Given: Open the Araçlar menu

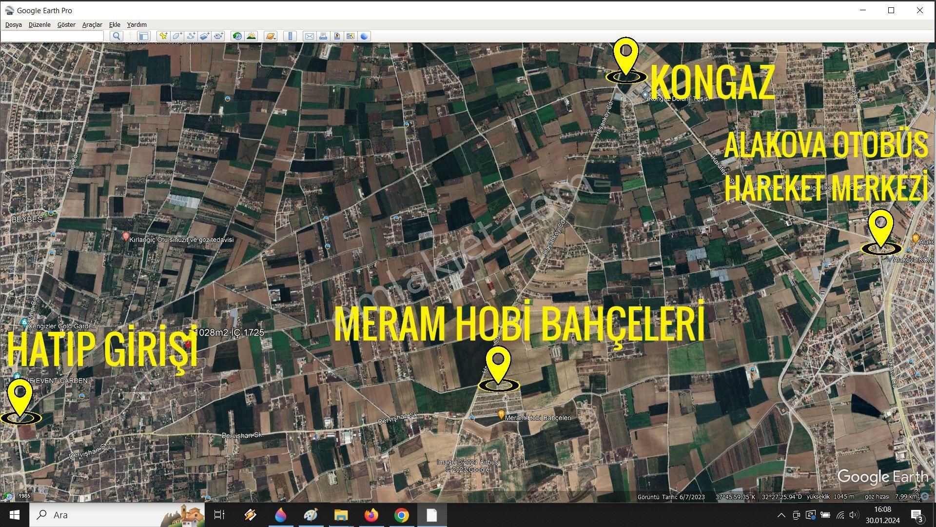Looking at the screenshot, I should (x=92, y=24).
